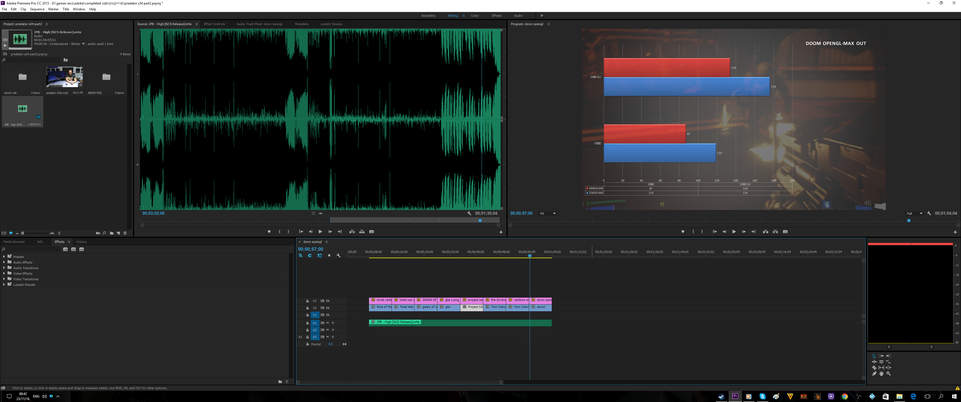Open Program monitor Fit zoom dropdown

coord(548,213)
